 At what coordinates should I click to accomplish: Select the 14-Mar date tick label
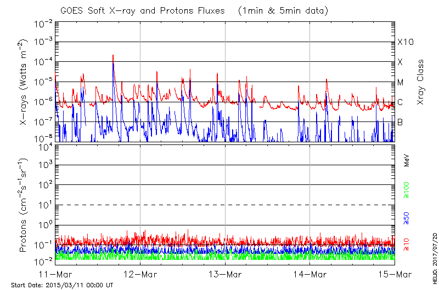click(x=310, y=274)
